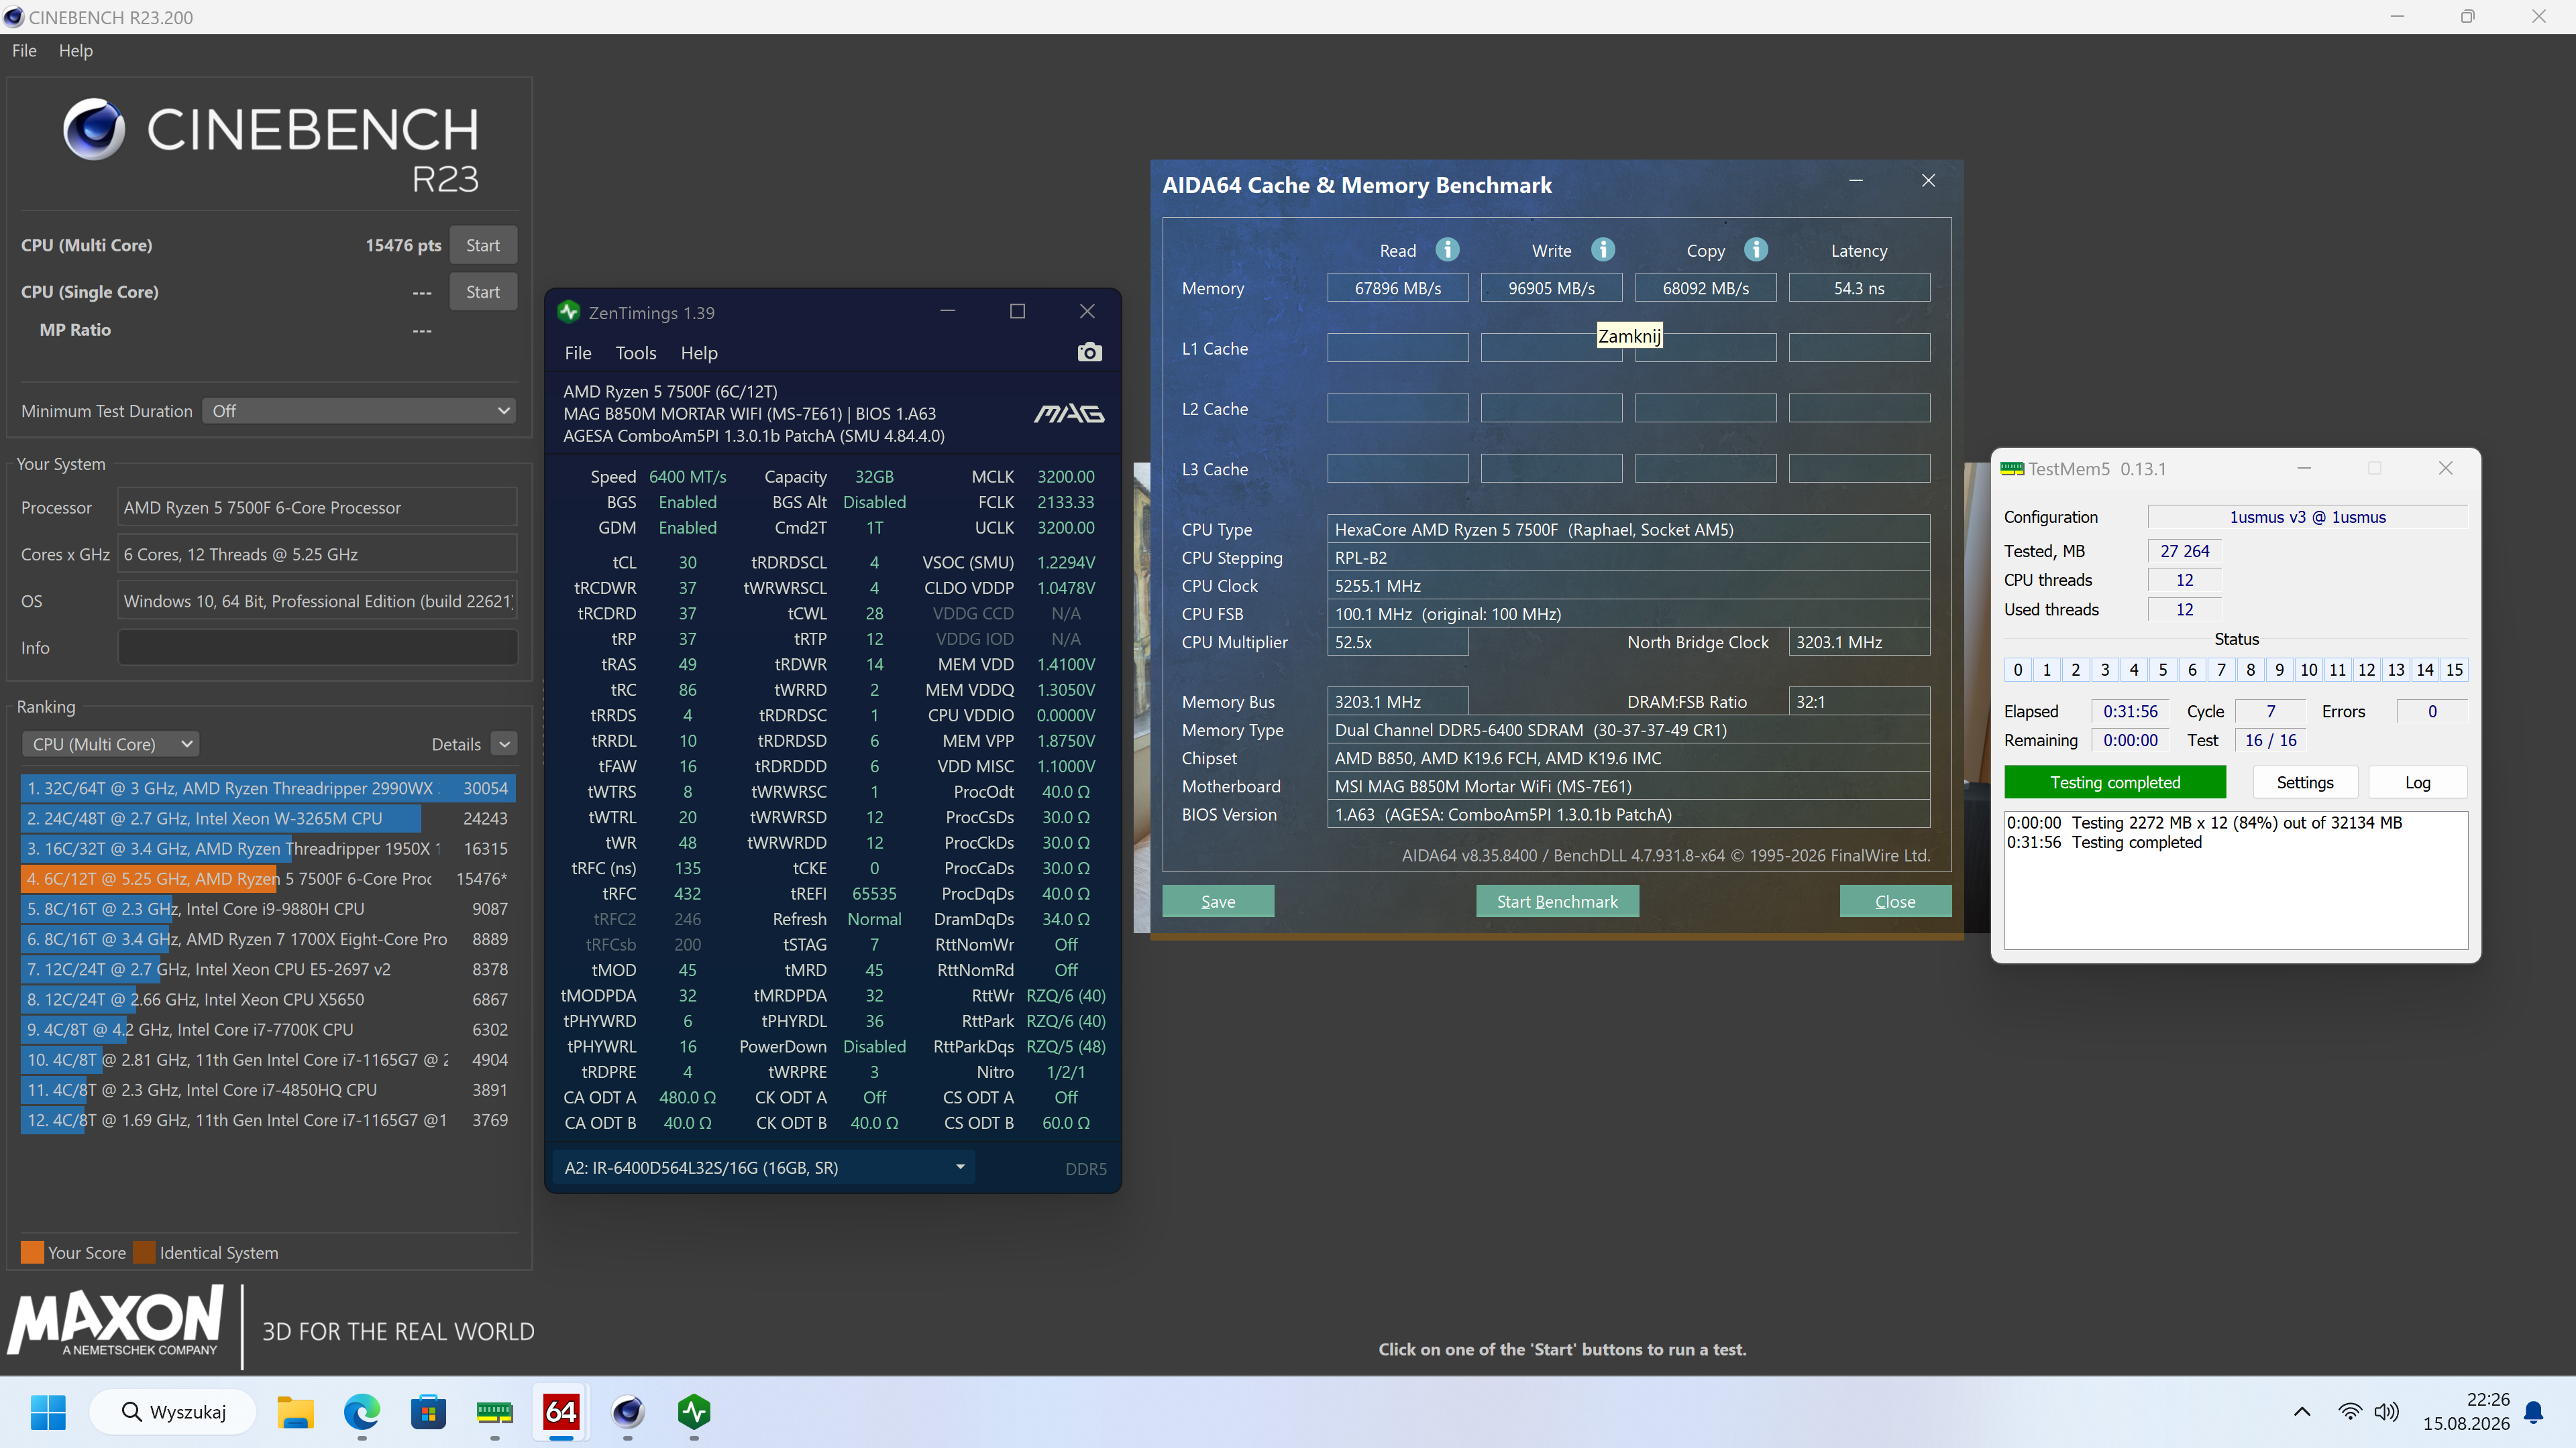Click the AIDA64 Copy info icon
This screenshot has height=1448, width=2576.
(x=1756, y=249)
